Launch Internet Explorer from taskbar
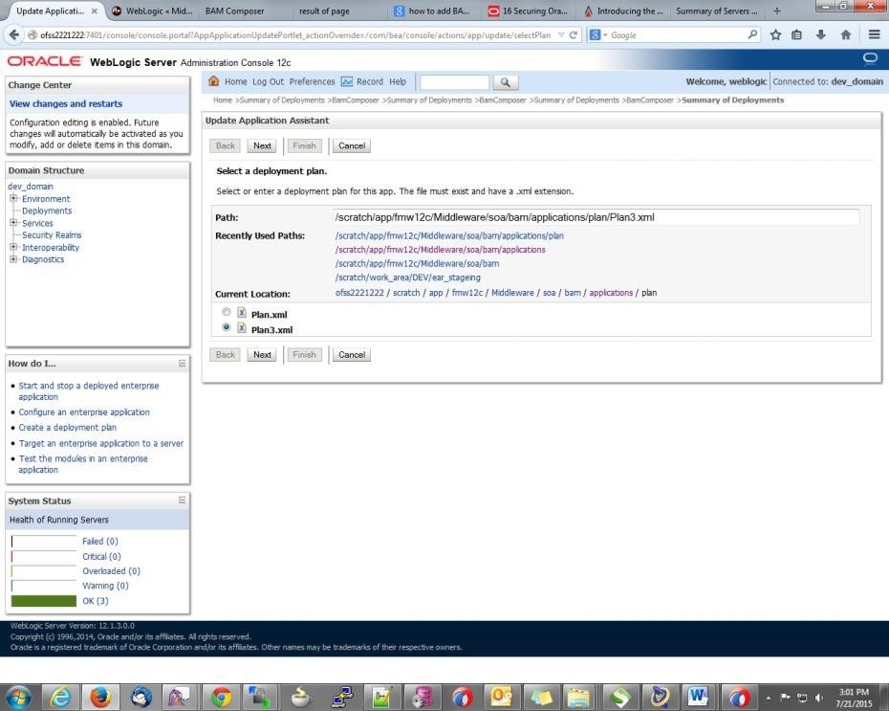889x711 pixels. click(59, 697)
